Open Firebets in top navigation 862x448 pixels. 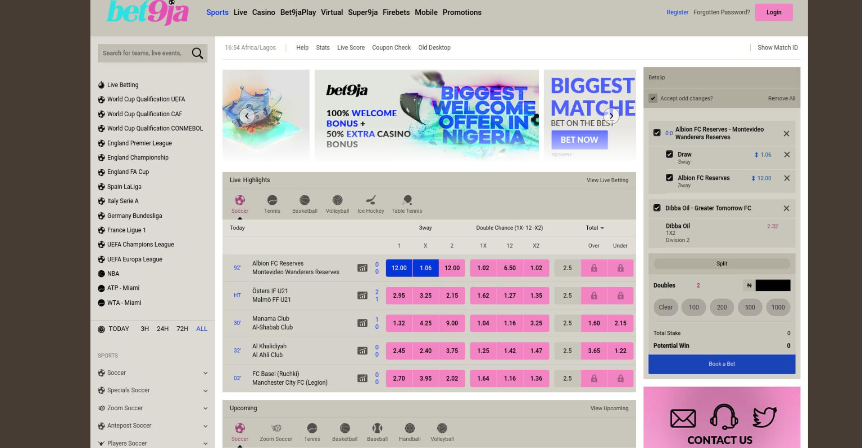[396, 13]
